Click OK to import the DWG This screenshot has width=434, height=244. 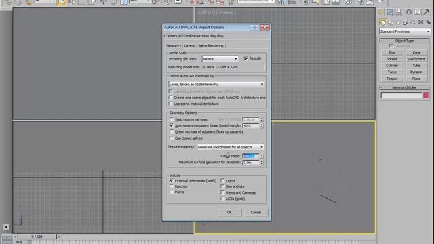[x=229, y=212]
